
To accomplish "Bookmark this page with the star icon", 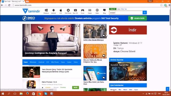I will coord(161,5).
